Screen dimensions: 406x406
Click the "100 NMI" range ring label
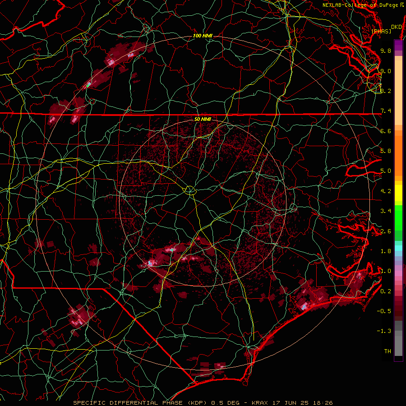point(203,36)
